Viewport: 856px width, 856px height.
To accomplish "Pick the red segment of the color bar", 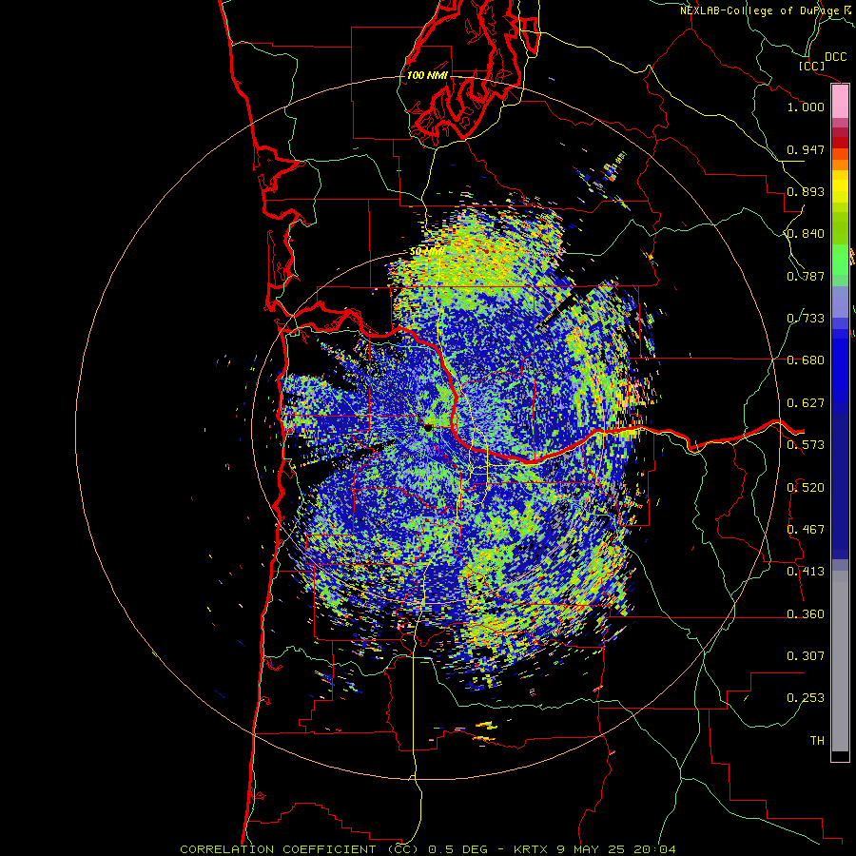I will (840, 142).
